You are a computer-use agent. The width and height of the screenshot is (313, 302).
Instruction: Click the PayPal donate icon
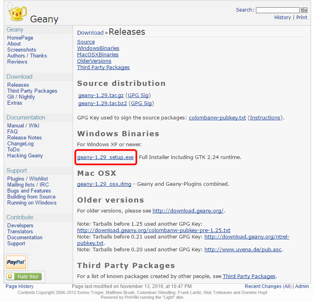click(16, 262)
